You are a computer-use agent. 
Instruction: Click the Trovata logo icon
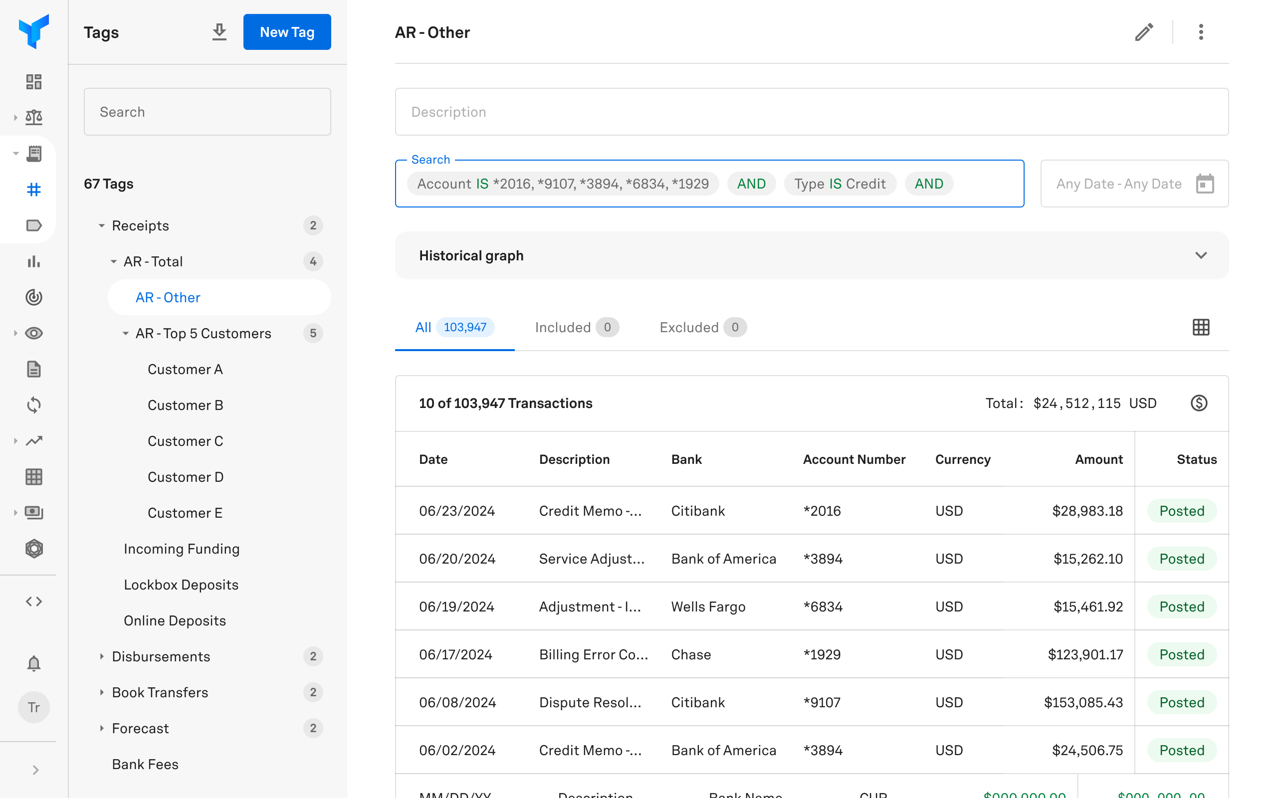coord(34,31)
